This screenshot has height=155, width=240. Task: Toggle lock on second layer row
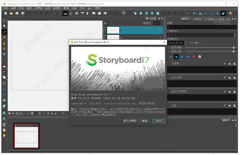pyautogui.click(x=105, y=36)
